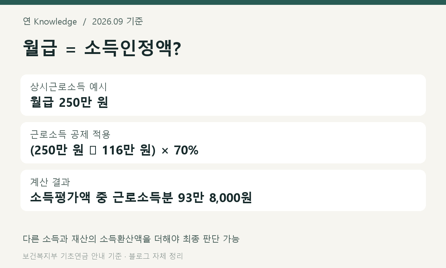Click the '상시근로소득 예시' label
Viewport: 446px width, 268px height.
click(68, 87)
